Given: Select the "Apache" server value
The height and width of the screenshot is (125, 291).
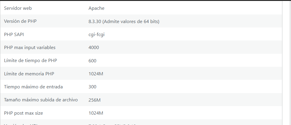Looking at the screenshot, I should (x=96, y=8).
